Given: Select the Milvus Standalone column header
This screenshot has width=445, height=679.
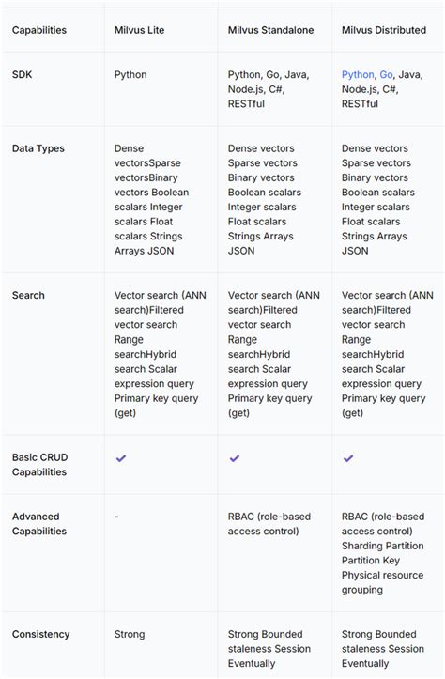Looking at the screenshot, I should coord(271,30).
